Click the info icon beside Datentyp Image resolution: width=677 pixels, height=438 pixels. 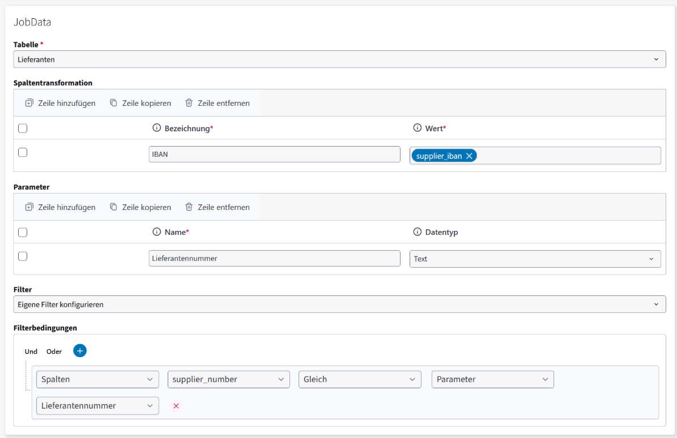pos(417,232)
